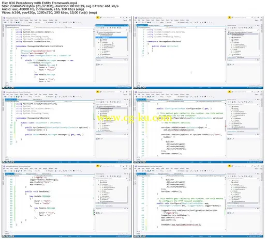Open the loggerFactory Configure frame thumbnail

coord(198,201)
